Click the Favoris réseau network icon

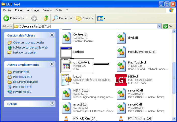click(10, 92)
